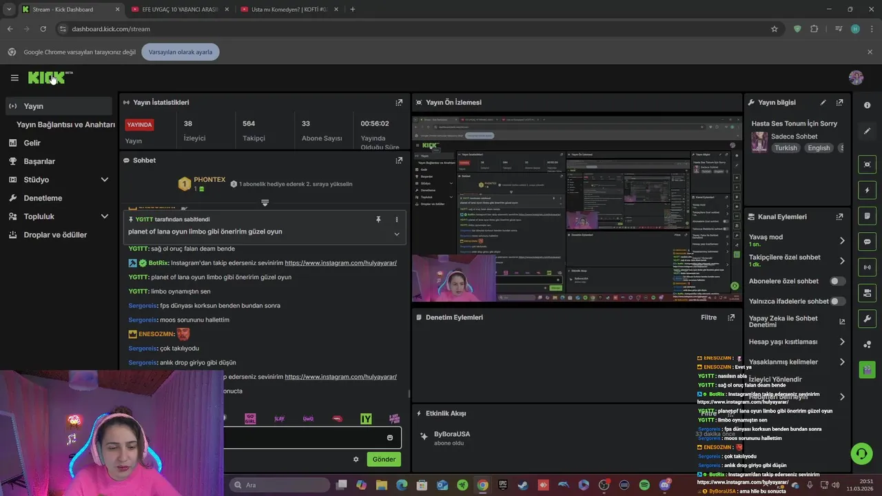Open Yayın Bağlantısı ve Anahtarı page
The width and height of the screenshot is (882, 496).
[x=65, y=125]
